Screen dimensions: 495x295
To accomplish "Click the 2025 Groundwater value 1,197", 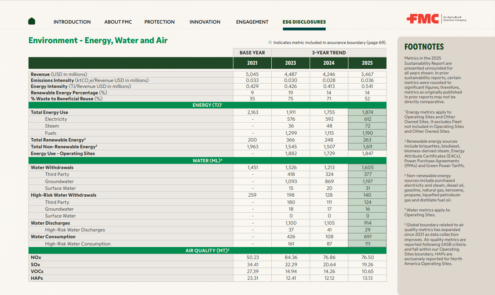I will [x=367, y=181].
